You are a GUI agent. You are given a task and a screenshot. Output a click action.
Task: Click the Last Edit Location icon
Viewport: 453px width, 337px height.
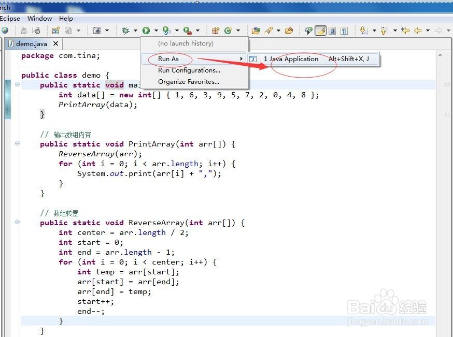click(405, 31)
